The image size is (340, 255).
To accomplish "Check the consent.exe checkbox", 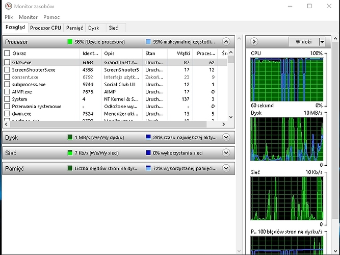I will coord(7,77).
